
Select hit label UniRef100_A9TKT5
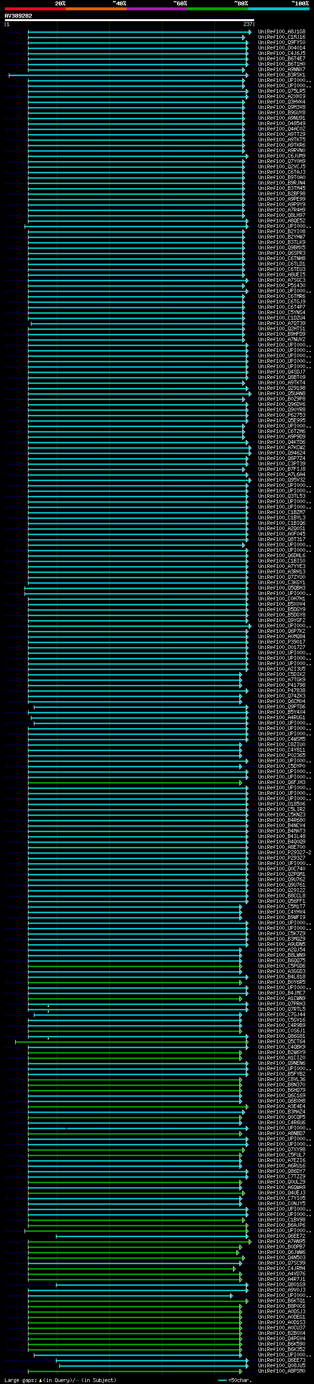pyautogui.click(x=282, y=140)
